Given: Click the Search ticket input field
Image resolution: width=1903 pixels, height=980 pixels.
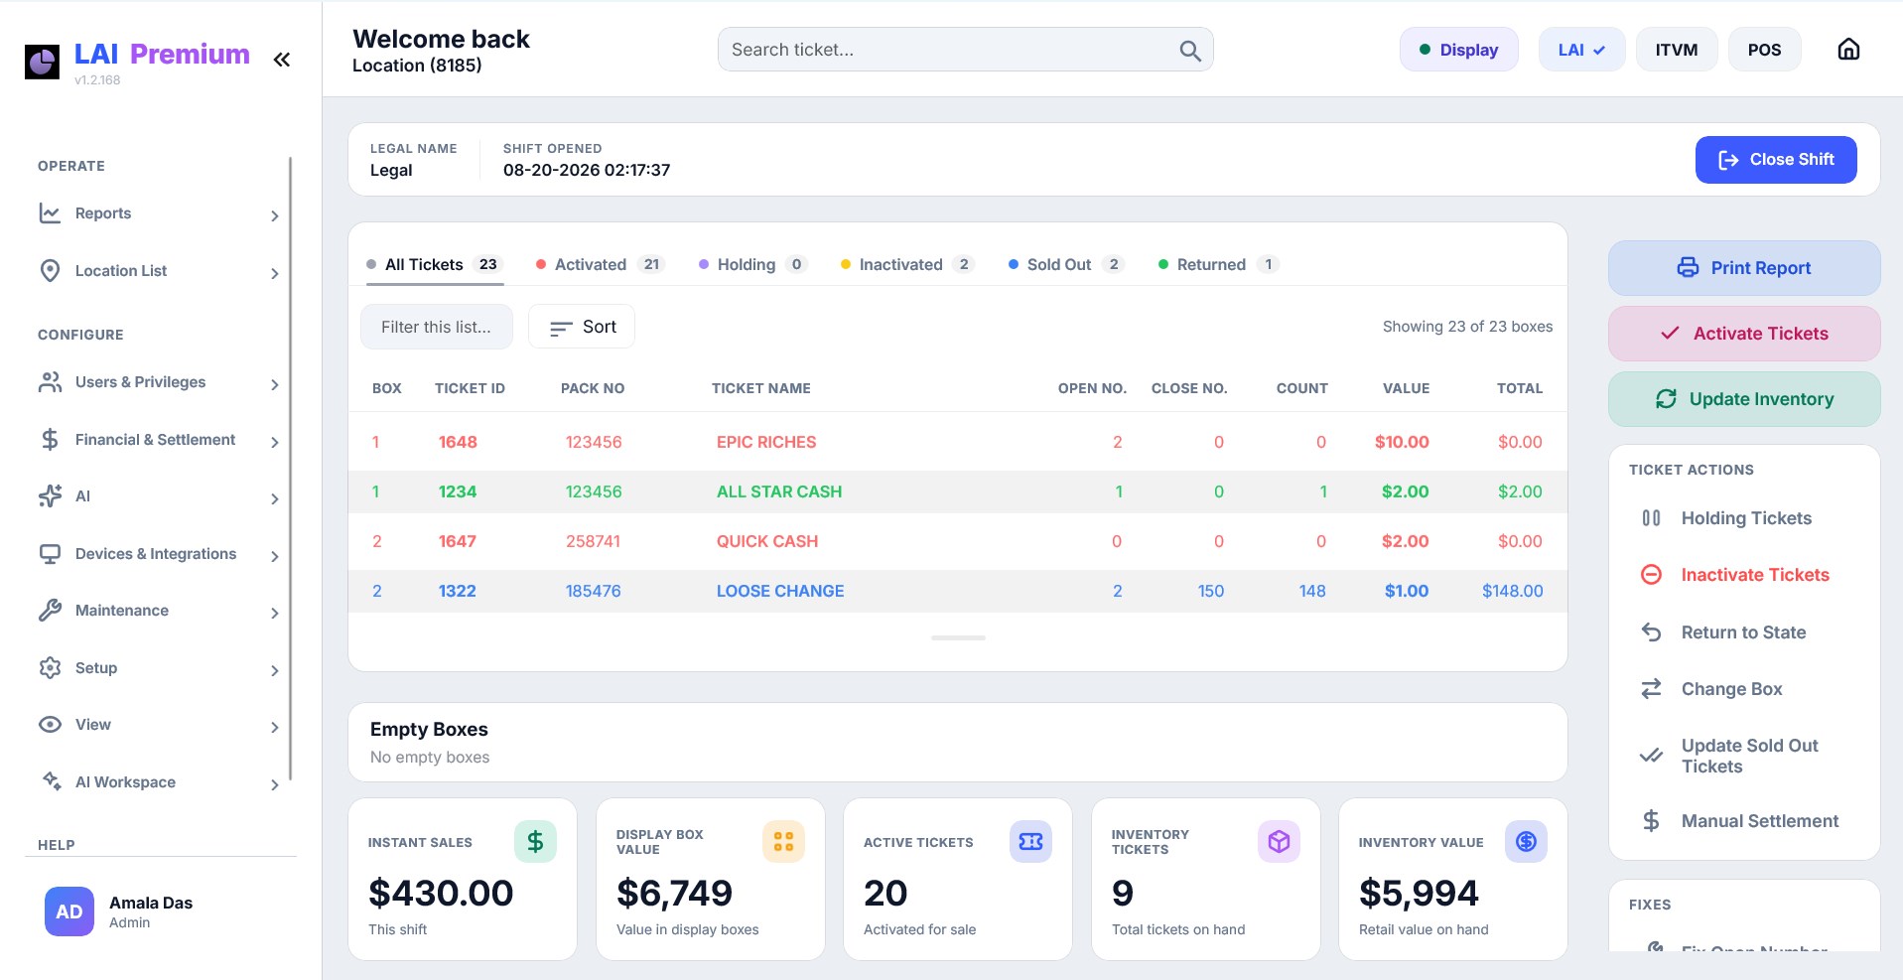Looking at the screenshot, I should [x=965, y=50].
